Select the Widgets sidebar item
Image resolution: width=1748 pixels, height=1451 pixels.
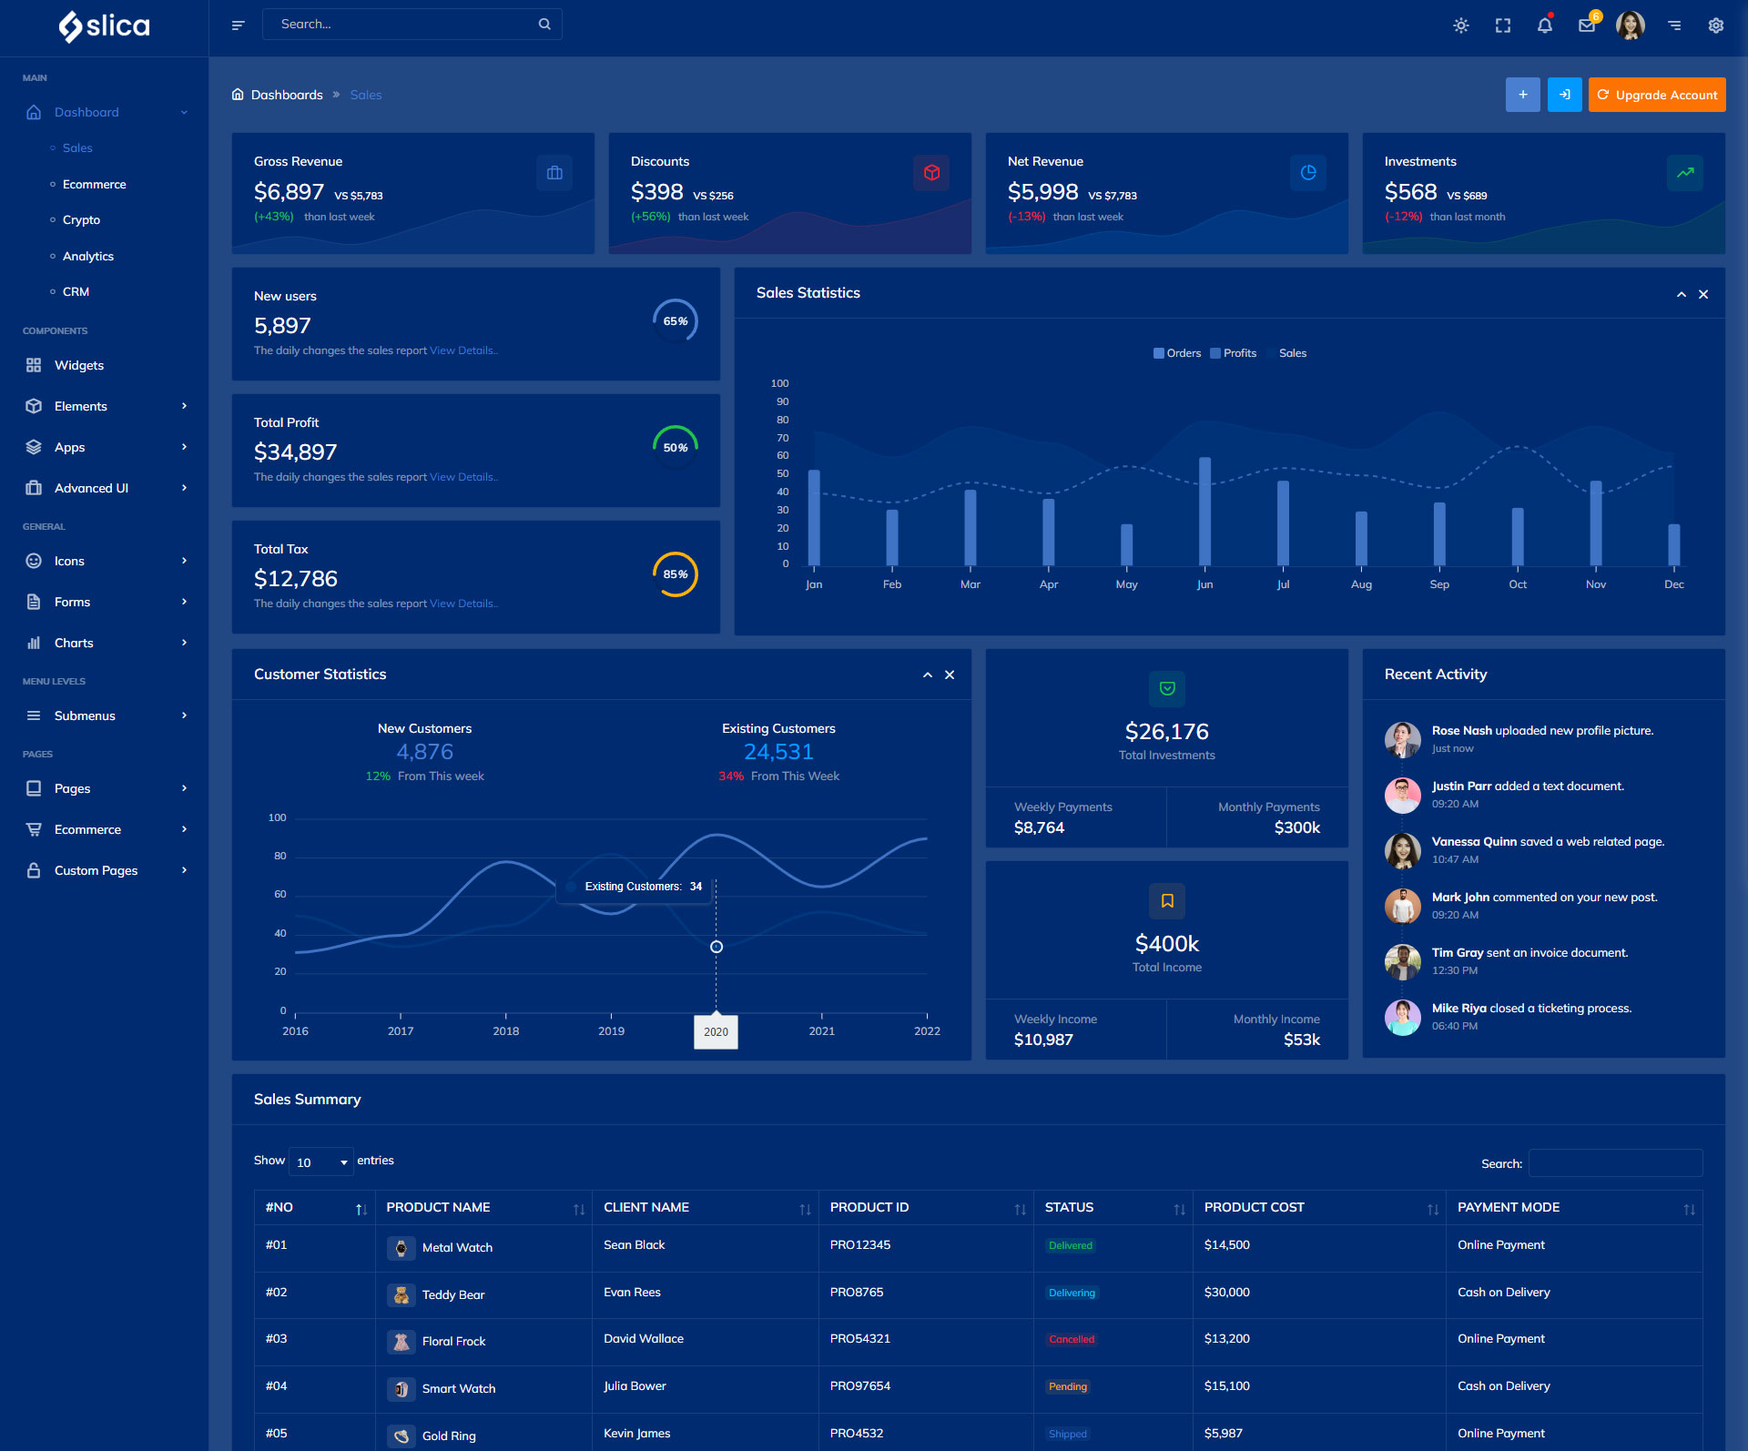(x=79, y=365)
